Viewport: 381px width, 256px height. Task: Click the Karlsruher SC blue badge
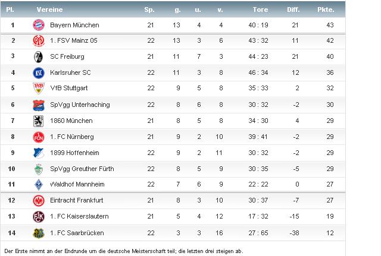(39, 72)
